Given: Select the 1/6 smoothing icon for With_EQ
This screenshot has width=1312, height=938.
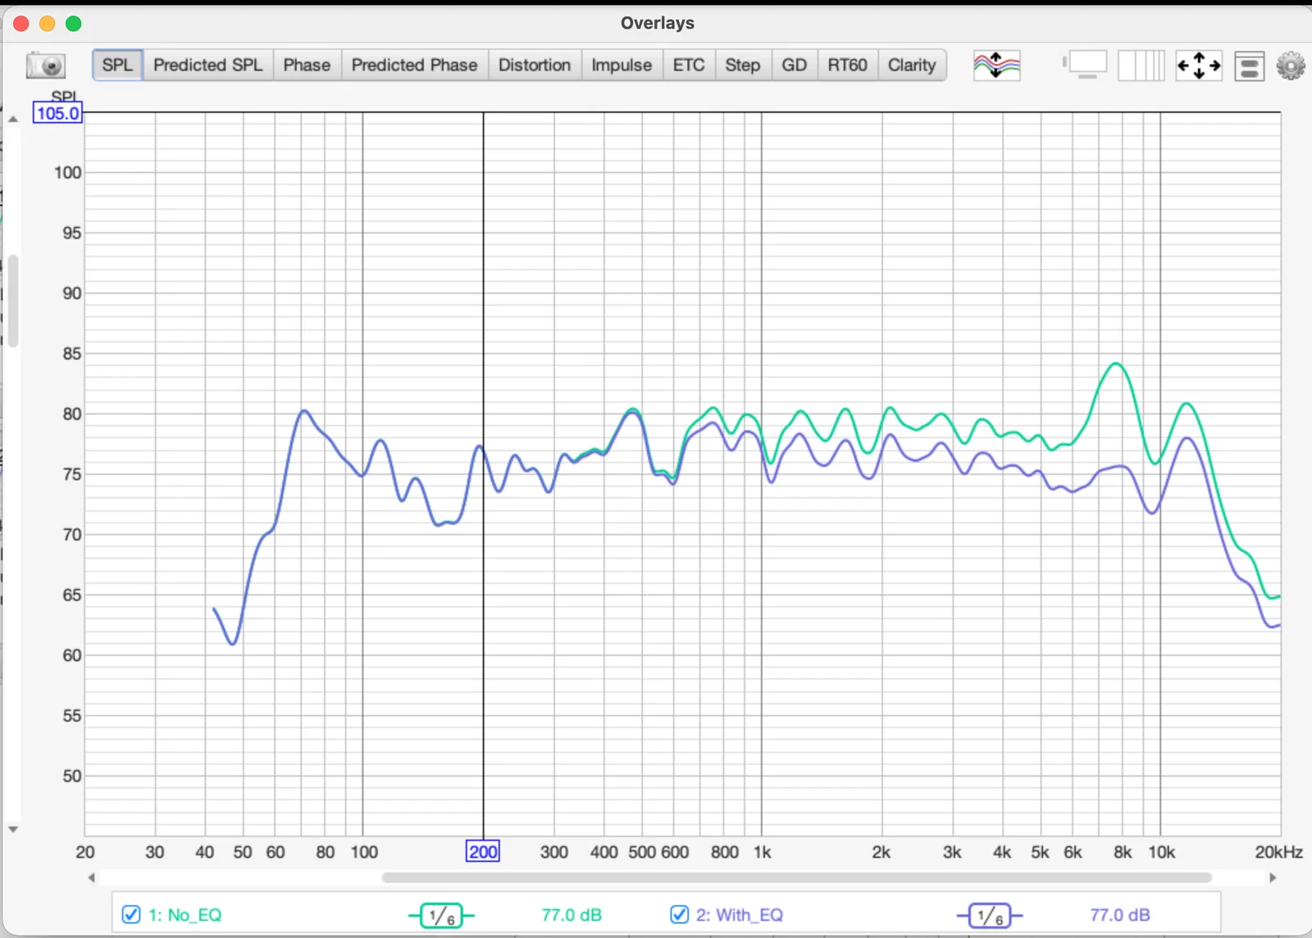Looking at the screenshot, I should click(990, 915).
